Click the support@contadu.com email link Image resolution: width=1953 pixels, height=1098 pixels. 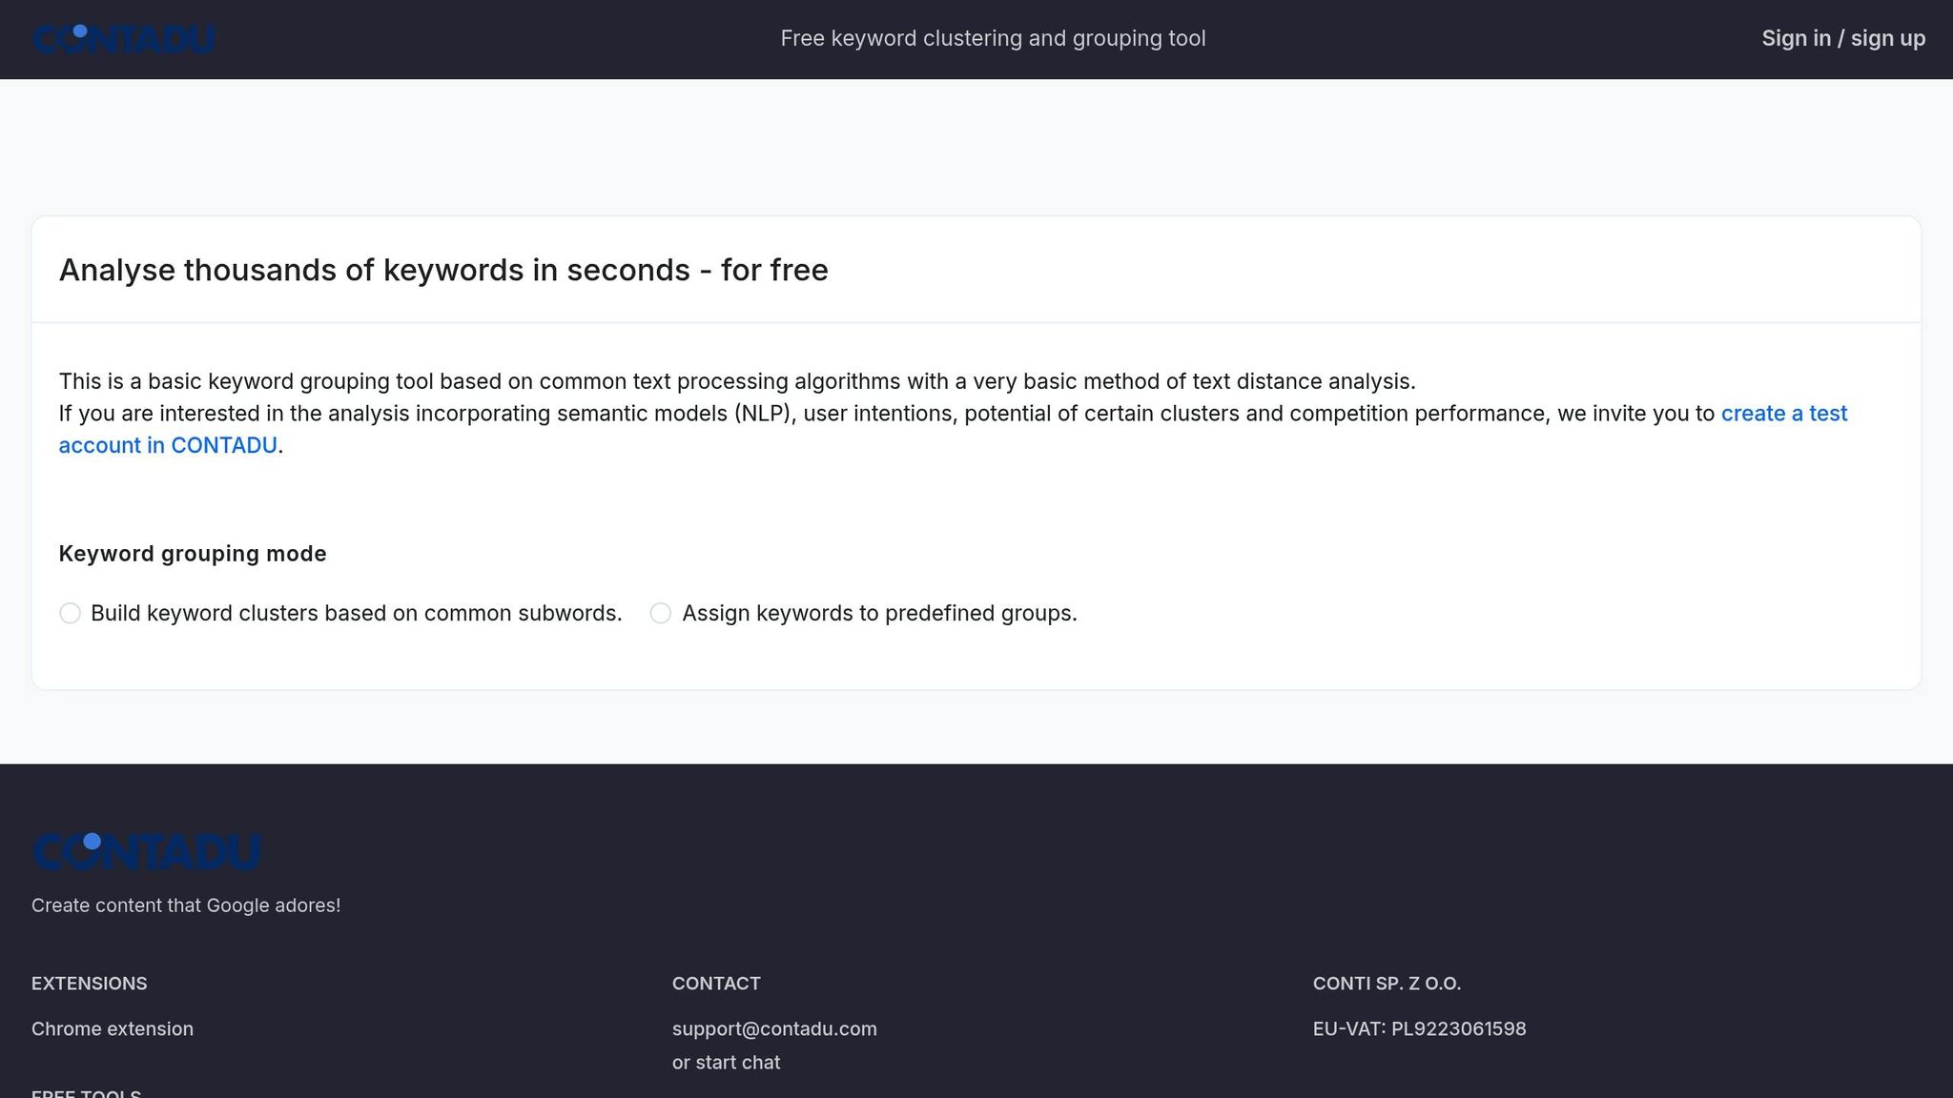(x=774, y=1029)
